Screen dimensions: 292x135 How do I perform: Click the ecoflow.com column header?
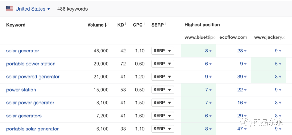(233, 37)
